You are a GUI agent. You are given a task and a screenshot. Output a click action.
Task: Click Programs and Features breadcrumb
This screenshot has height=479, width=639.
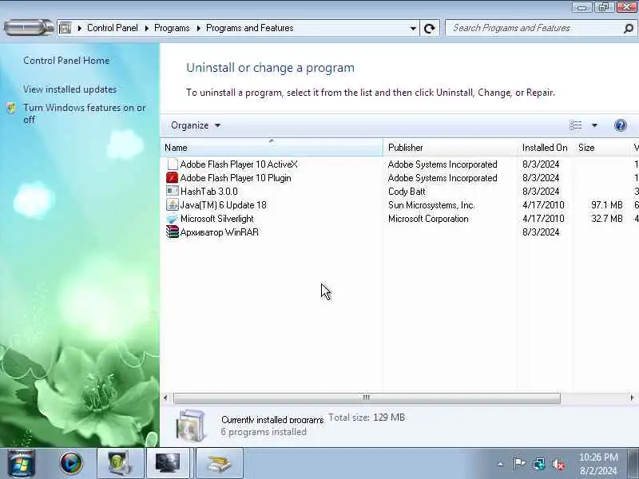tap(250, 28)
